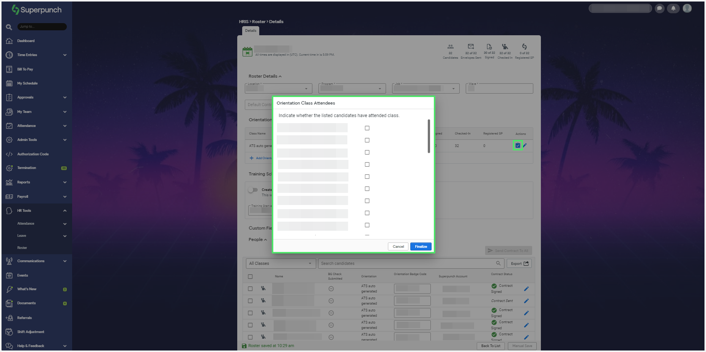The height and width of the screenshot is (352, 706).
Task: Select the Details tab
Action: [x=251, y=31]
